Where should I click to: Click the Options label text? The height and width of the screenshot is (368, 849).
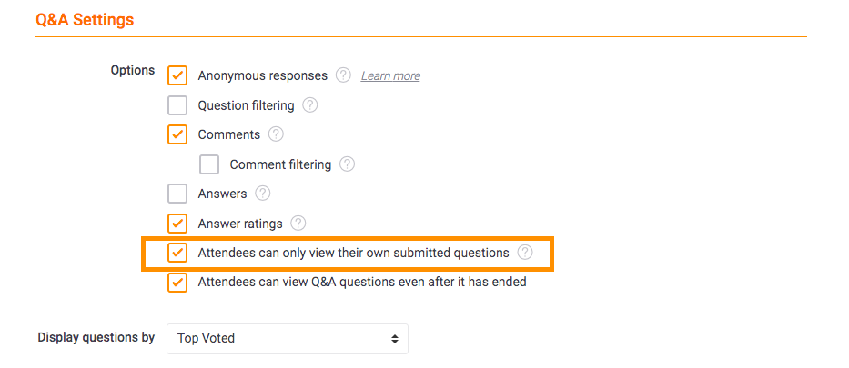point(133,71)
